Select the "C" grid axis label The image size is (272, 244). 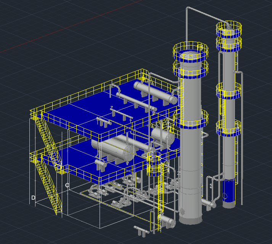[67, 185]
